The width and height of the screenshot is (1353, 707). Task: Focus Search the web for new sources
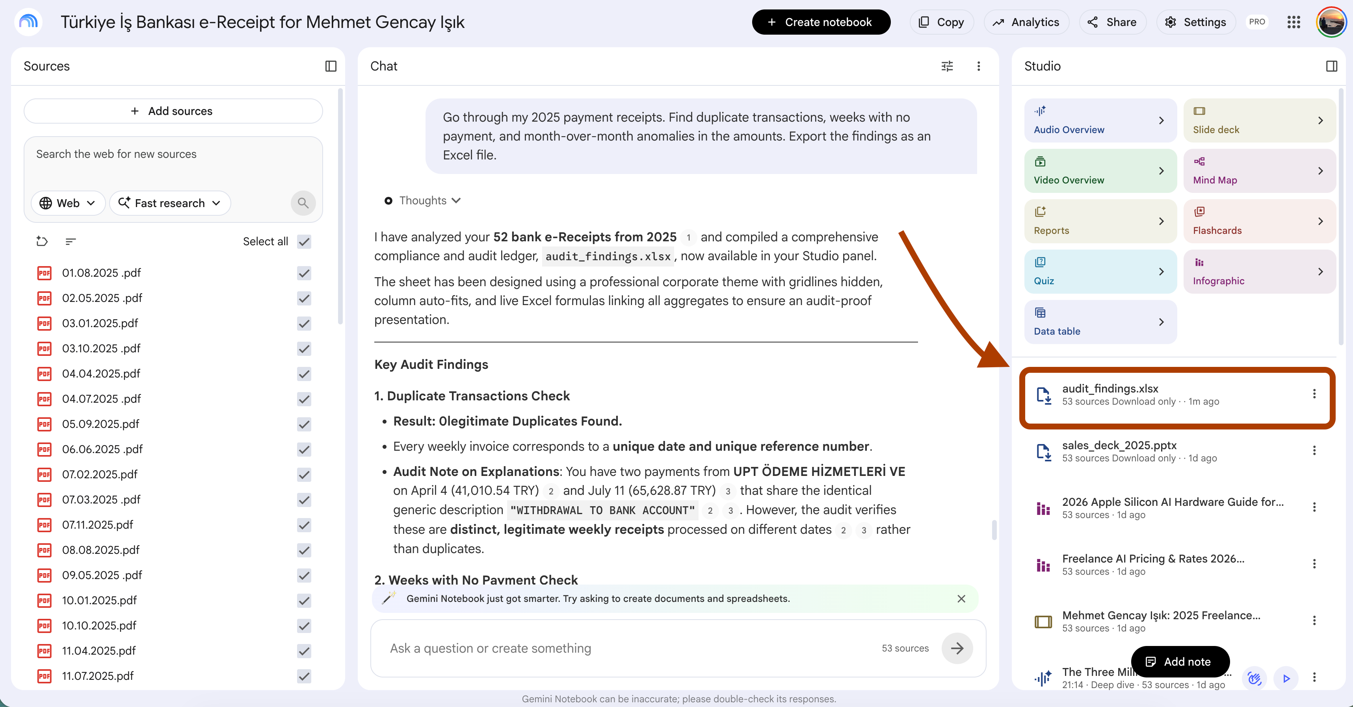coord(173,154)
